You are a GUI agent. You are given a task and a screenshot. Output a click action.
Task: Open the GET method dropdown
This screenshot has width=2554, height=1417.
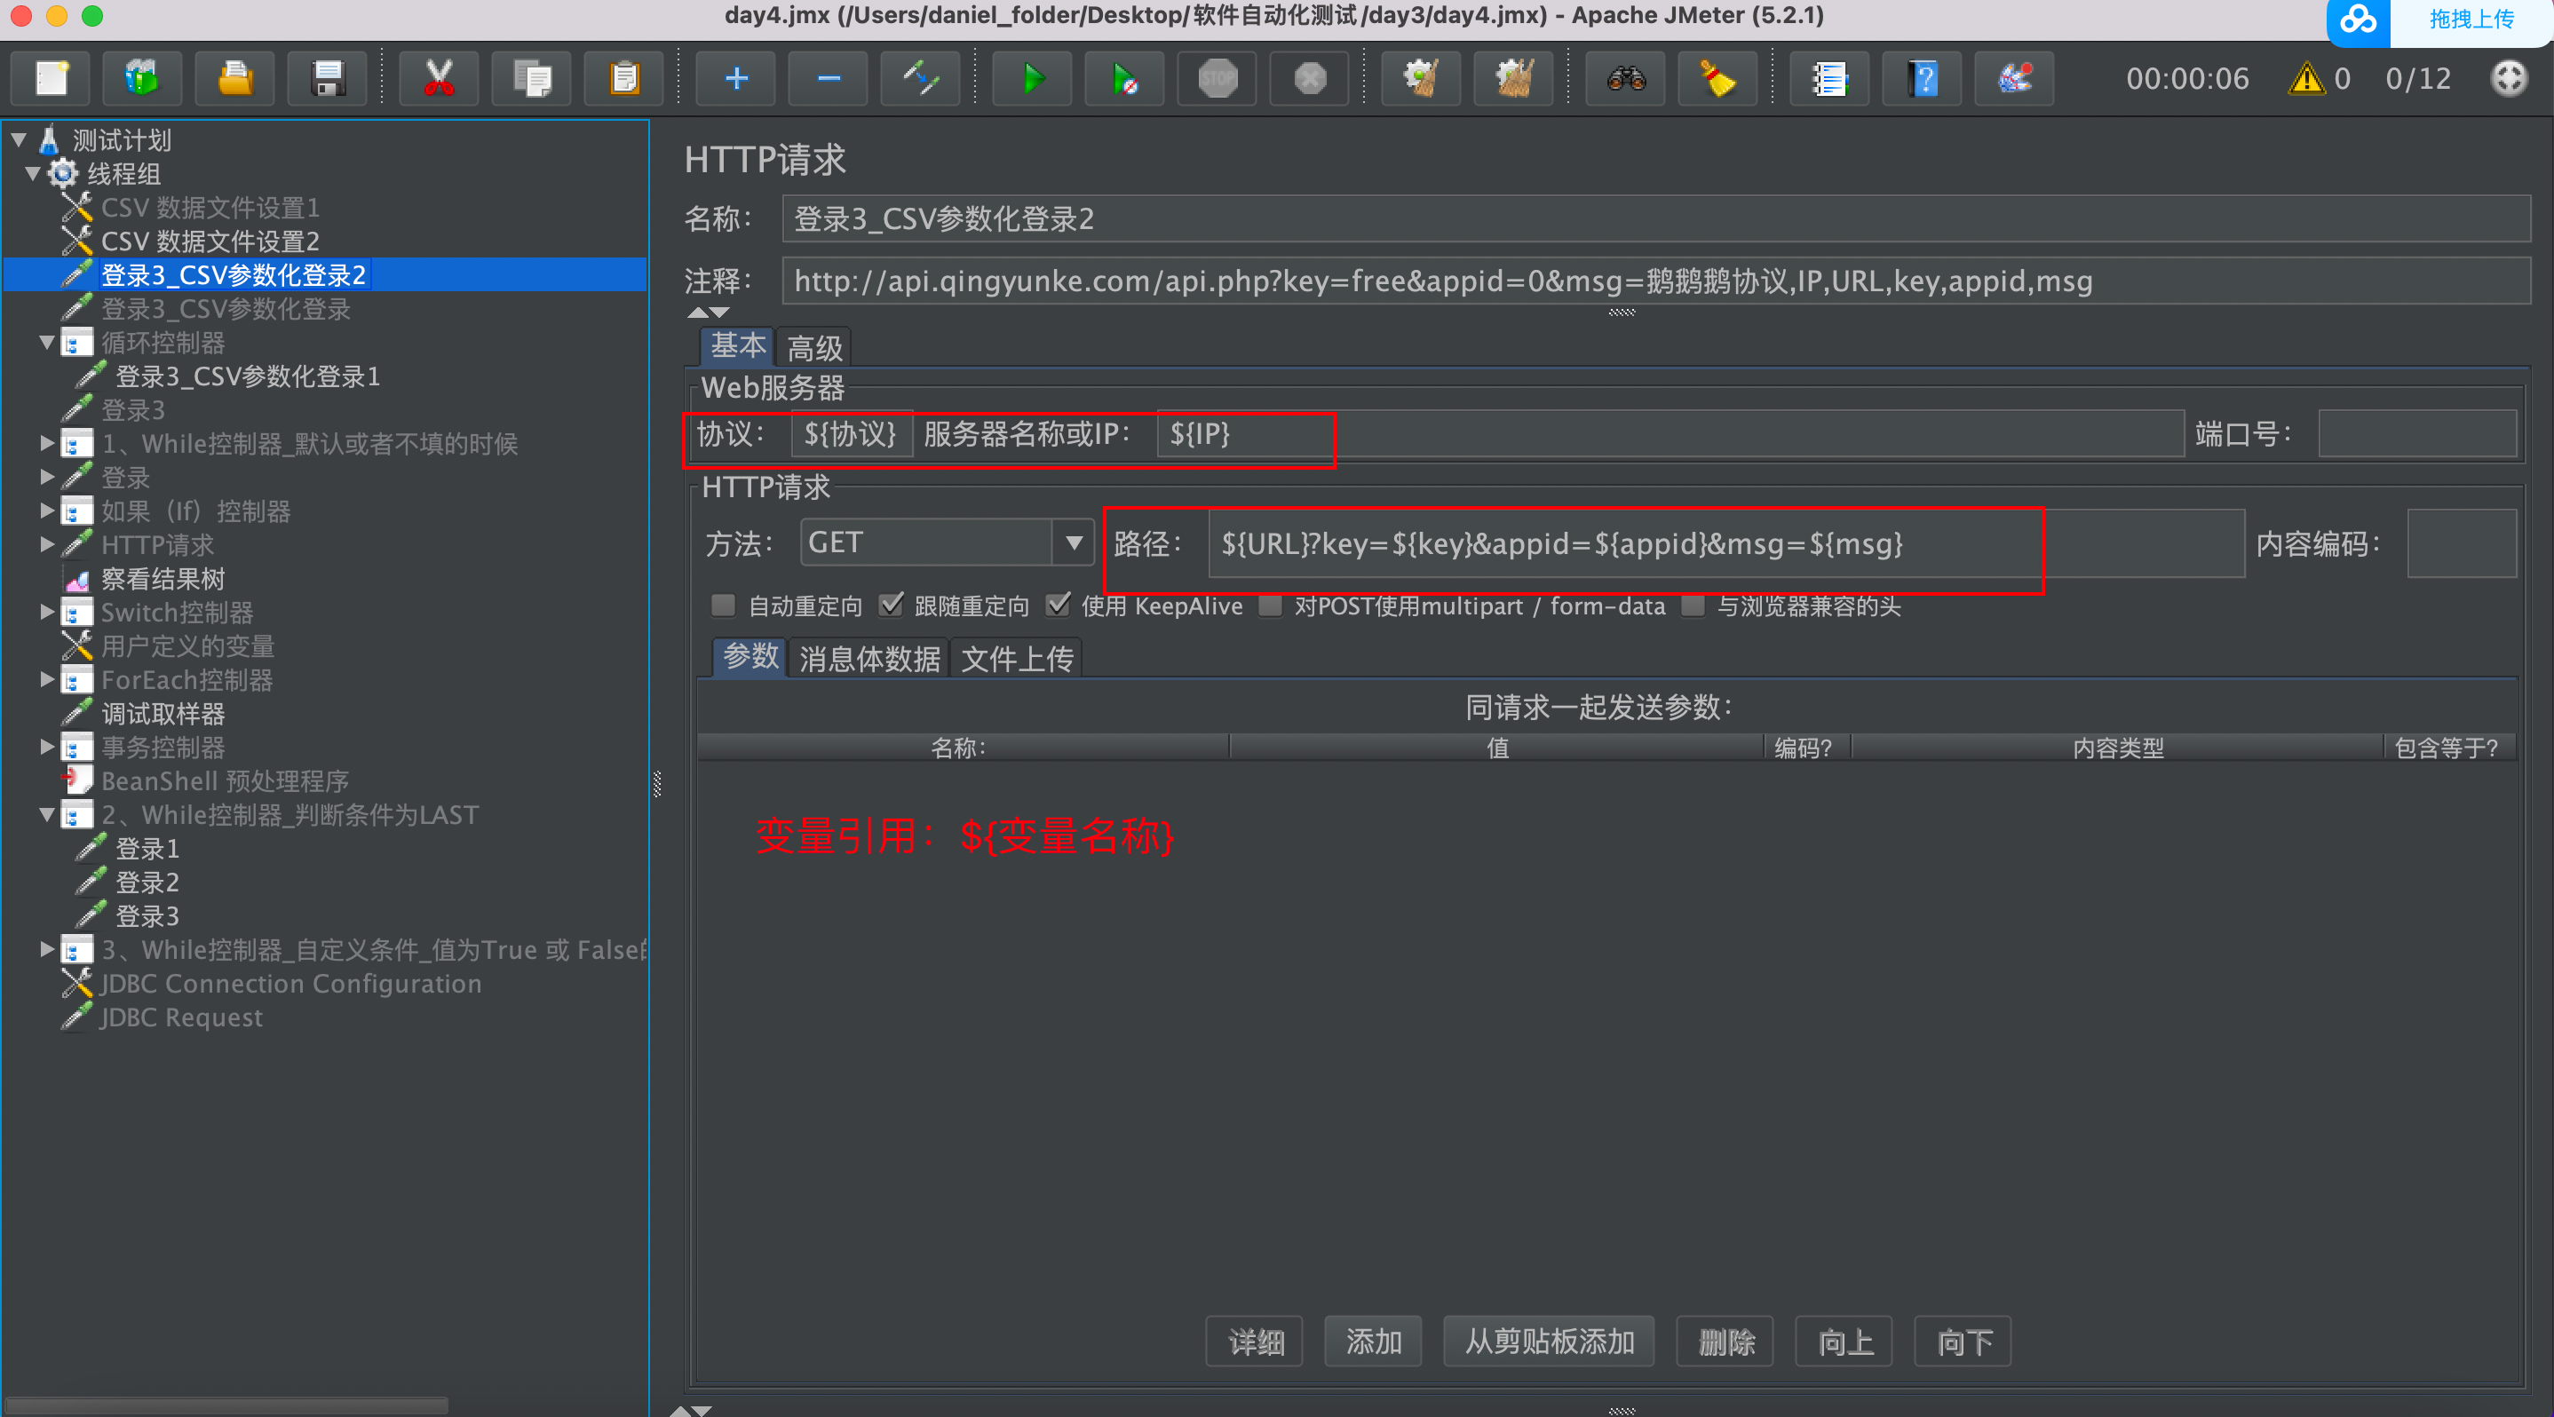pos(1073,543)
